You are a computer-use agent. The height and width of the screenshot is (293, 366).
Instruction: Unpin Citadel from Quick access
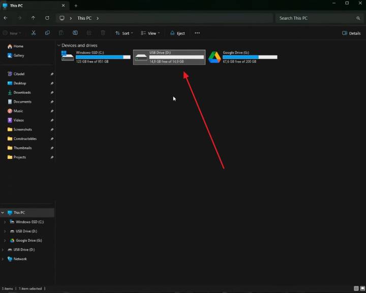52,74
